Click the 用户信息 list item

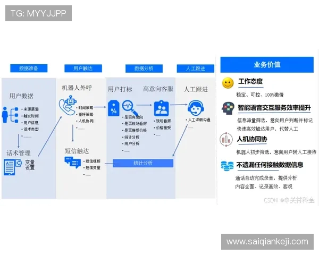point(30,123)
